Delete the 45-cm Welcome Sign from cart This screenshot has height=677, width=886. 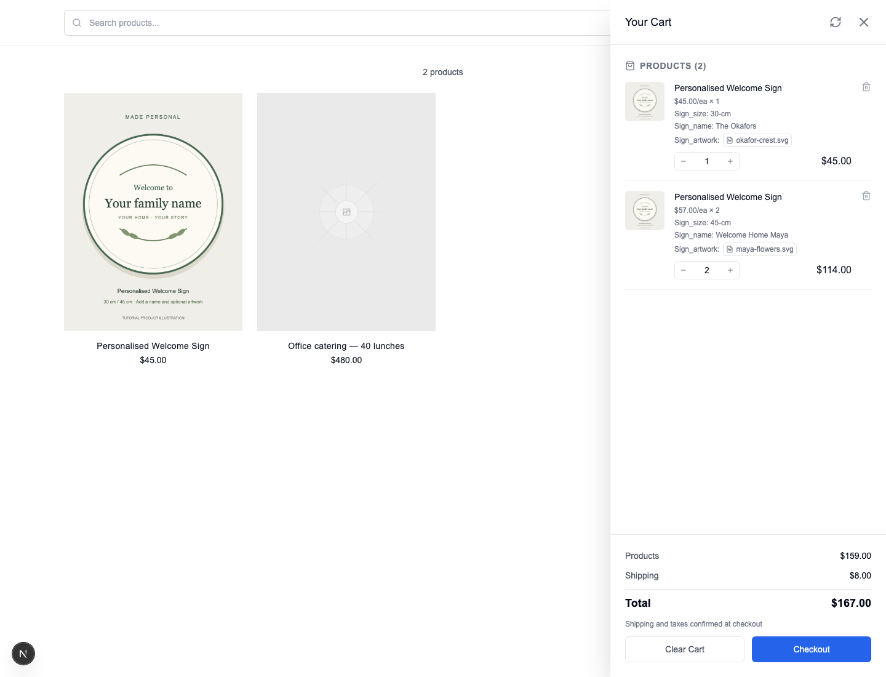click(x=866, y=196)
